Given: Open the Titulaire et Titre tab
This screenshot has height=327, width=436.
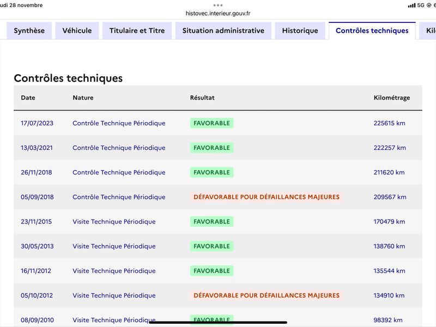Looking at the screenshot, I should pos(137,31).
